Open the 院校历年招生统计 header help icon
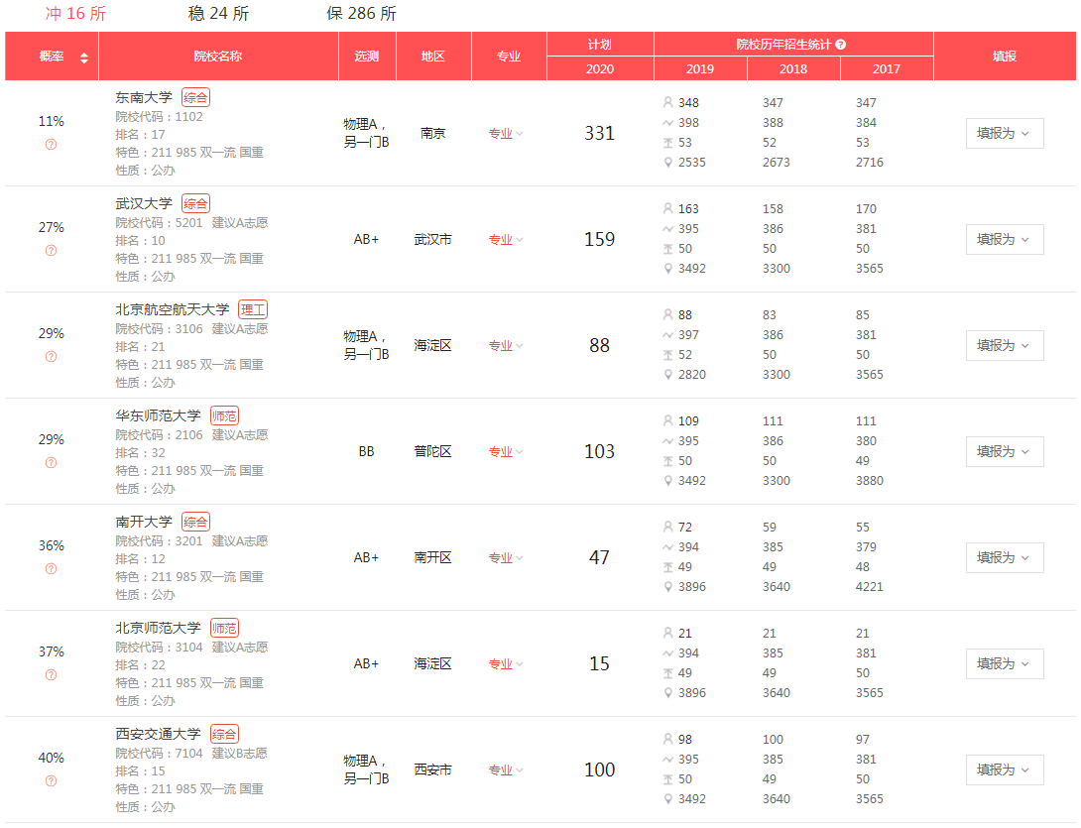 [842, 43]
